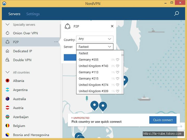187x140 pixels.
Task: Favorite Germany #215 heart icon
Action: 118,79
